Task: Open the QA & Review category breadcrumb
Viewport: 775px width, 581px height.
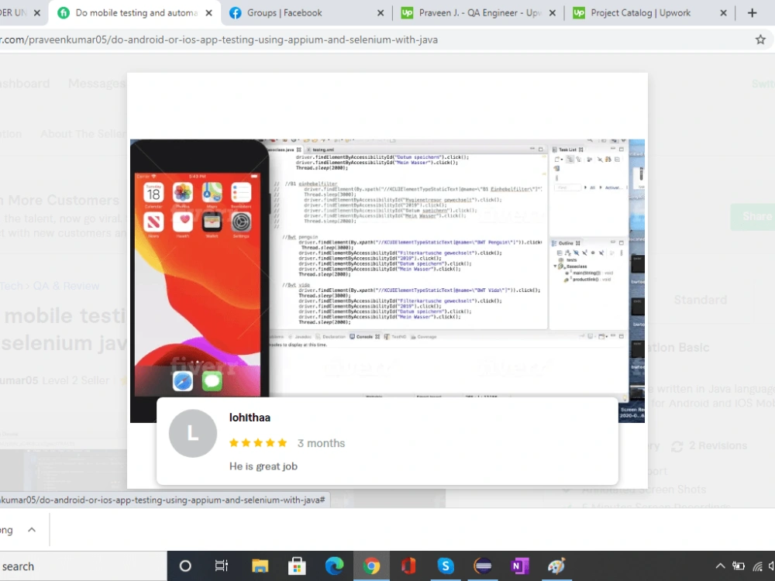Action: [66, 286]
